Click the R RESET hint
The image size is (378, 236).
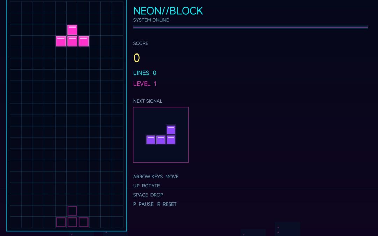click(x=167, y=204)
